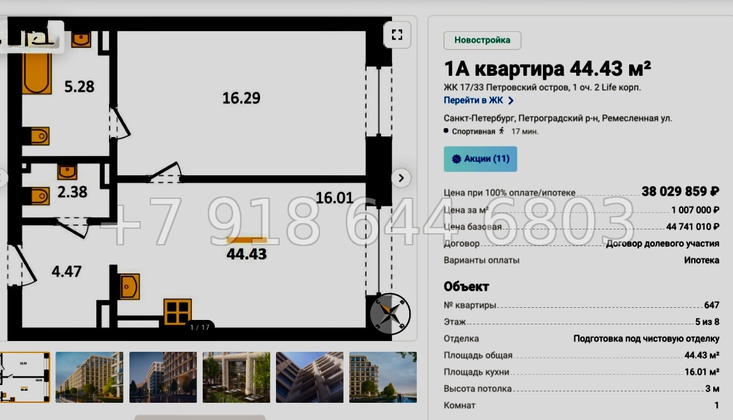Click the Новостройка tag

point(482,40)
